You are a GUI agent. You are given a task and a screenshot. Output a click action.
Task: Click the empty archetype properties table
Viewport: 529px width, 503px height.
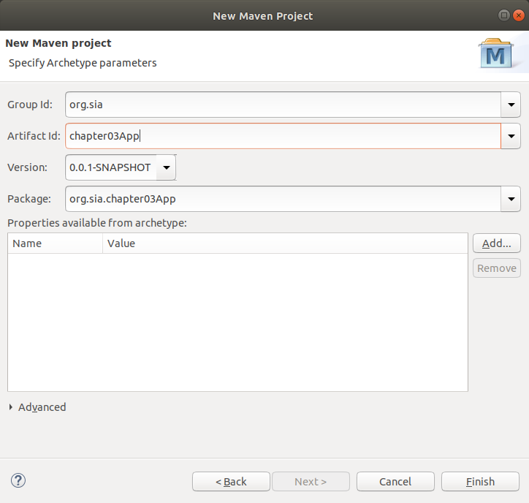click(237, 322)
